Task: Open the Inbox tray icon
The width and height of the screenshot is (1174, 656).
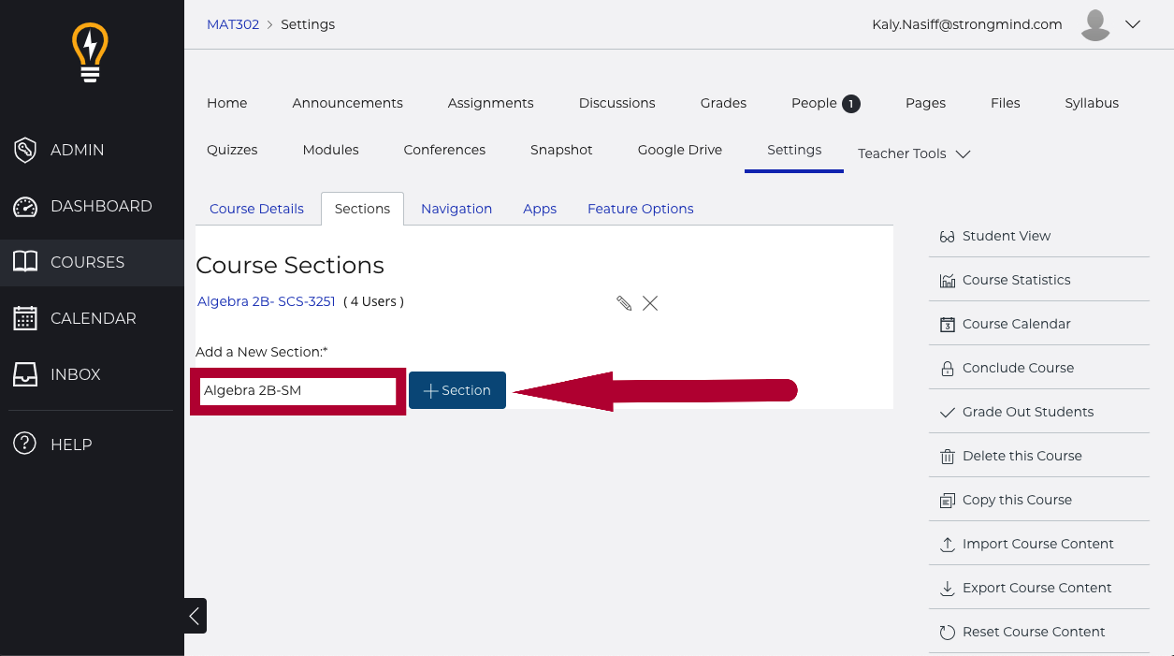Action: [x=25, y=374]
